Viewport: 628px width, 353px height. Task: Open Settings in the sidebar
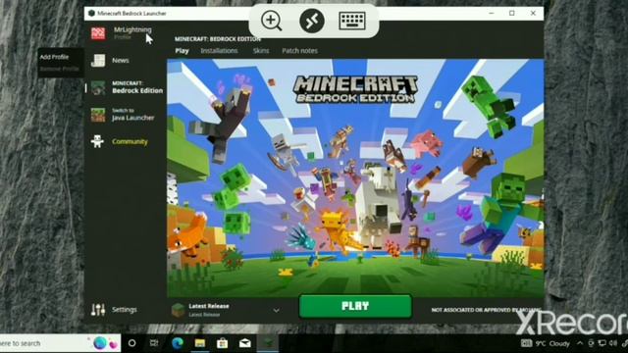point(125,310)
